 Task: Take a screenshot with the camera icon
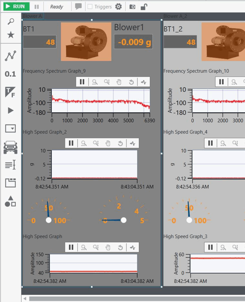click(132, 7)
